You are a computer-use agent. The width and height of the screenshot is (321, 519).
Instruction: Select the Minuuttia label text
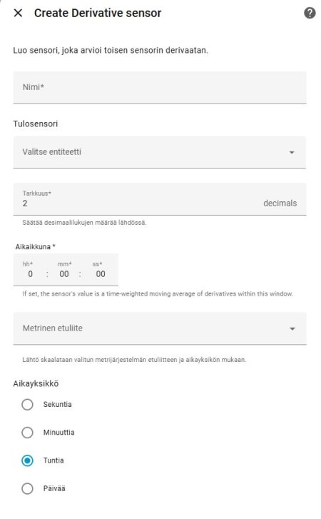[x=58, y=433]
